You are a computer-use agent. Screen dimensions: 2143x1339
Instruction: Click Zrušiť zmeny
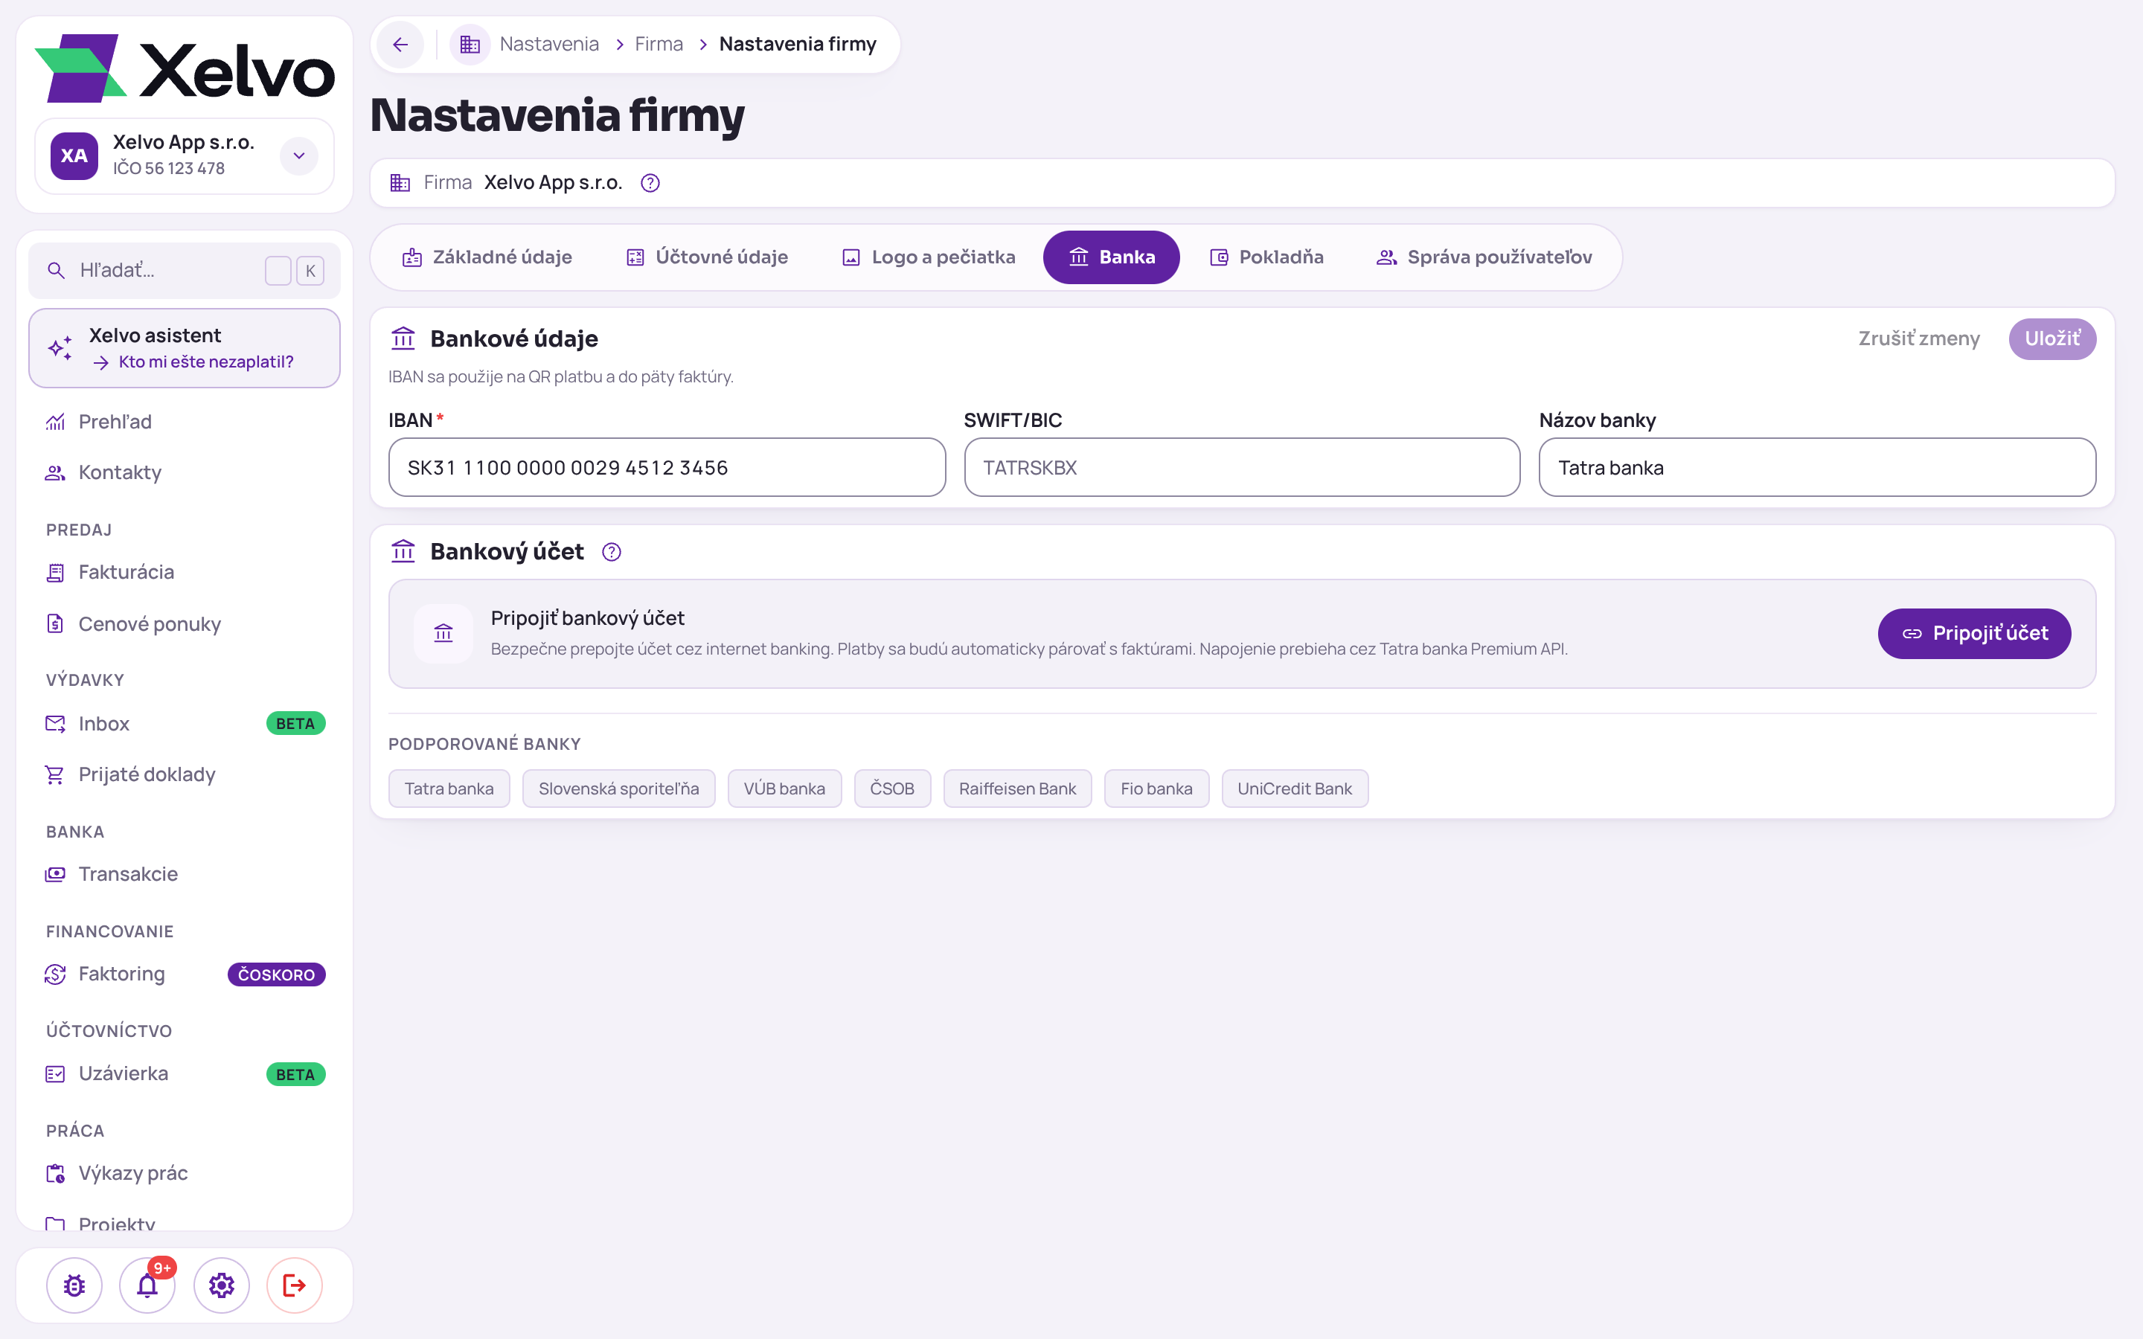(1918, 338)
